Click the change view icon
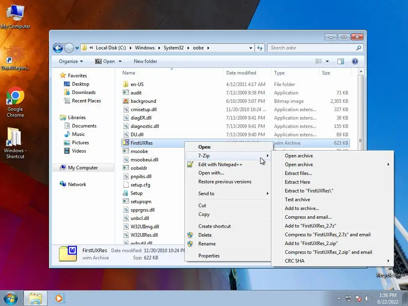 [318, 61]
